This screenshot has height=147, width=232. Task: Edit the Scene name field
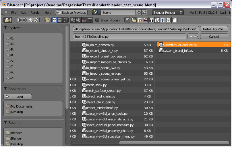click(118, 12)
